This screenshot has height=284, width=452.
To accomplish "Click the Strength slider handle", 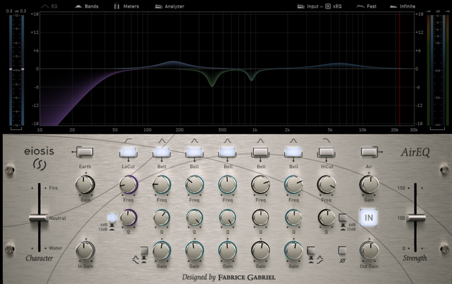I will tap(416, 218).
